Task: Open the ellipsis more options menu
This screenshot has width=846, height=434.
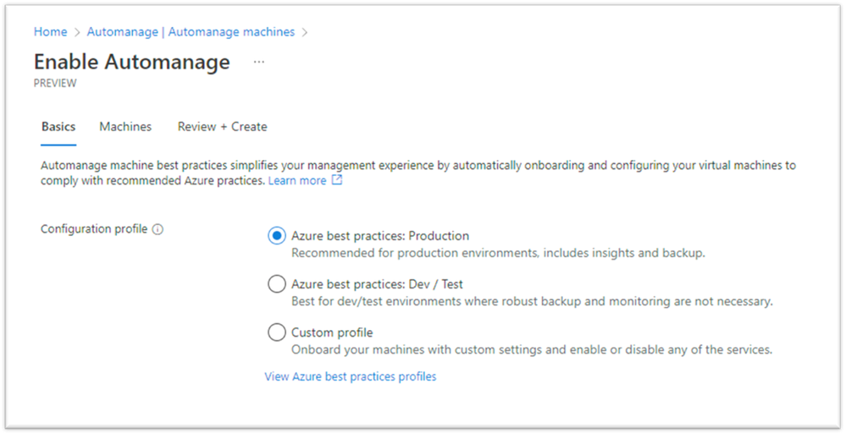Action: pos(259,62)
